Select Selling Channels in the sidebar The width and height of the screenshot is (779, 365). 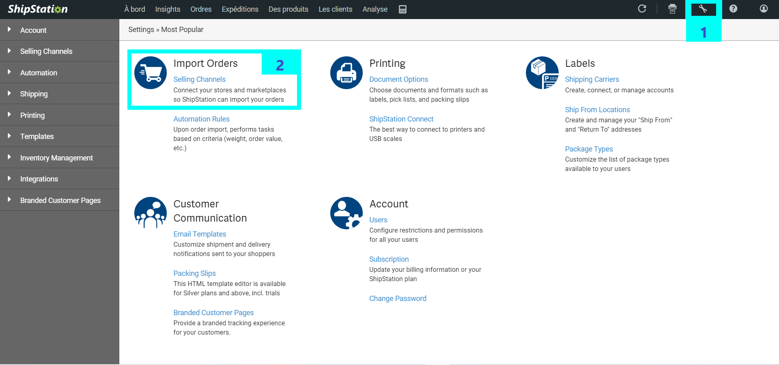pos(59,51)
